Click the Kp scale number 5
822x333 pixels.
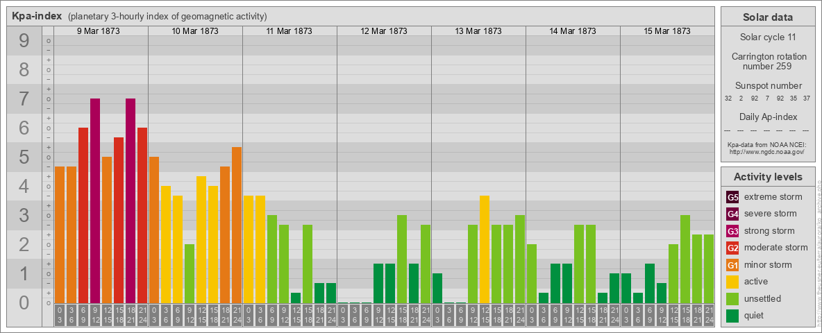click(24, 157)
